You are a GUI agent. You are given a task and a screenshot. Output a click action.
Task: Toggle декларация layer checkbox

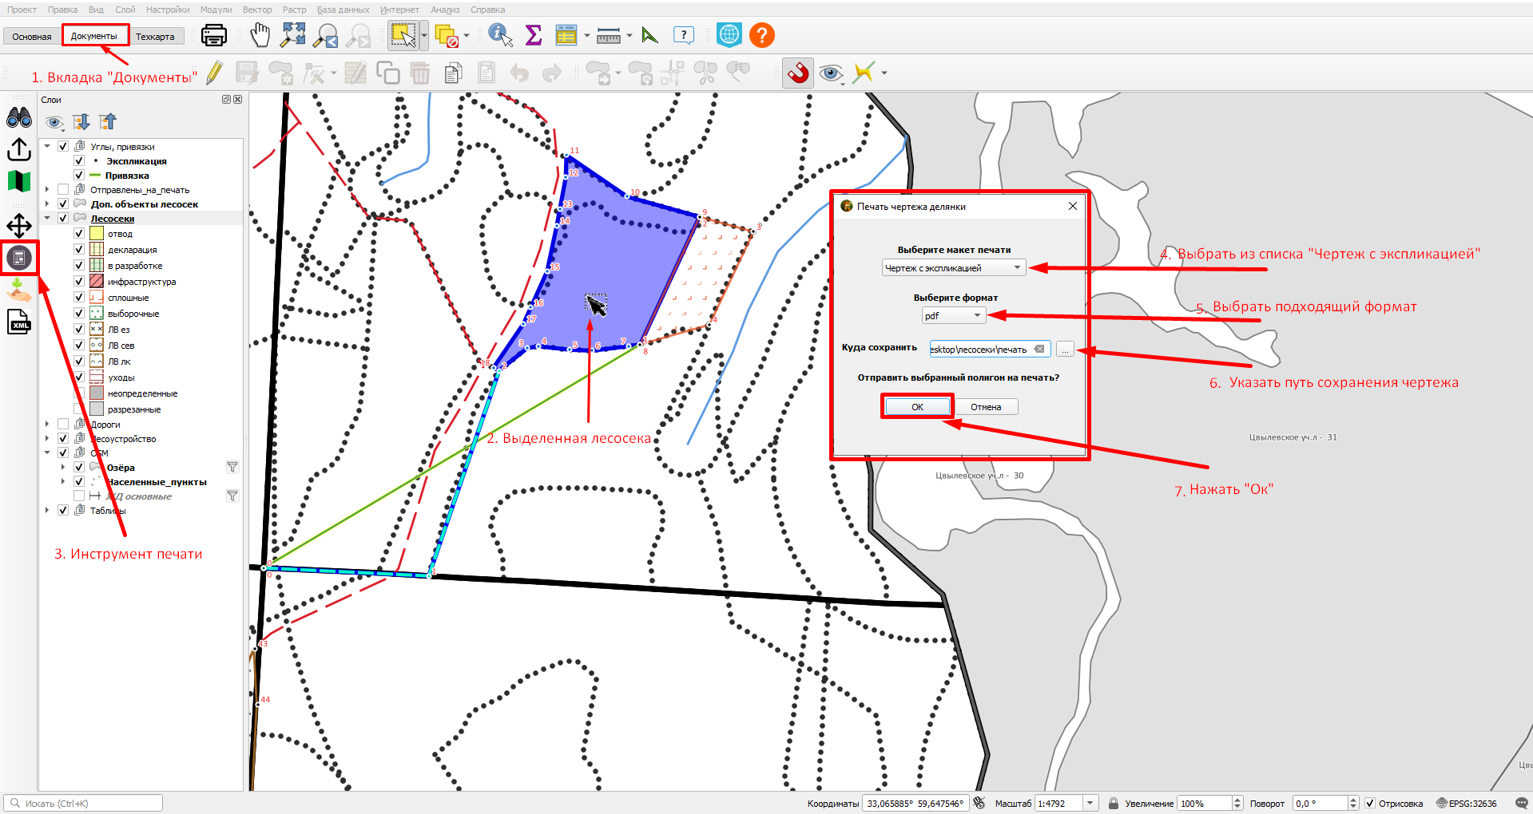(x=79, y=250)
